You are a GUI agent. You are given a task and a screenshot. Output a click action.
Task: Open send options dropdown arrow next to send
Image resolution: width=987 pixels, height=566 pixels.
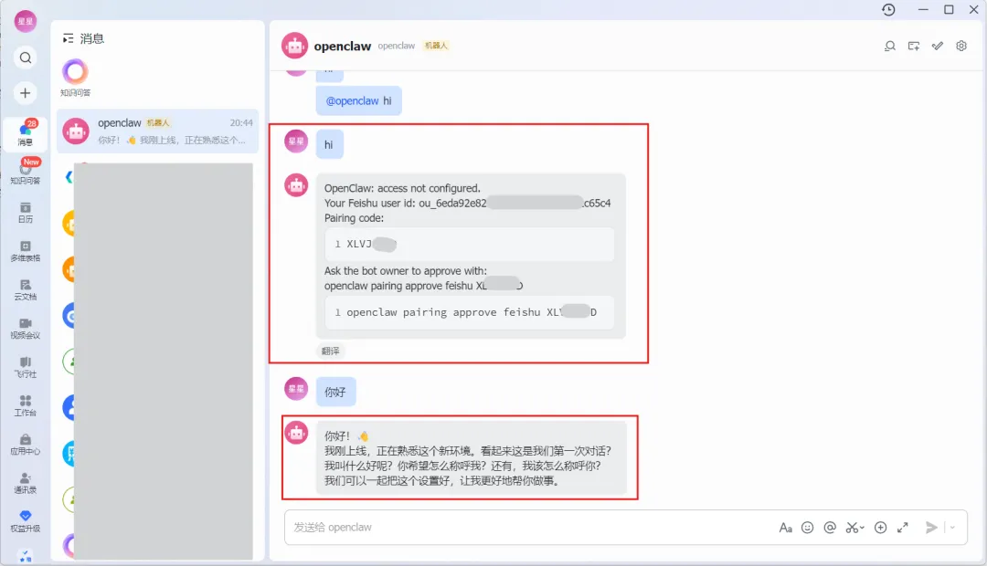tap(952, 528)
